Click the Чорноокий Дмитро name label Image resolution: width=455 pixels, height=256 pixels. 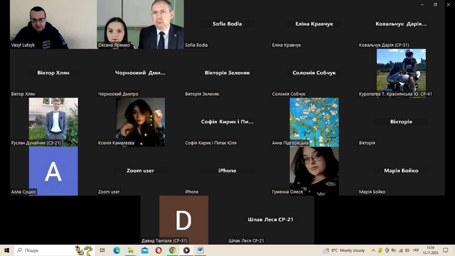point(118,94)
